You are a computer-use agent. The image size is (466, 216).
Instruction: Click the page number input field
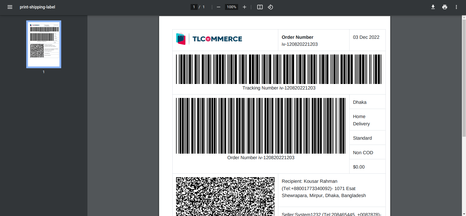point(194,7)
